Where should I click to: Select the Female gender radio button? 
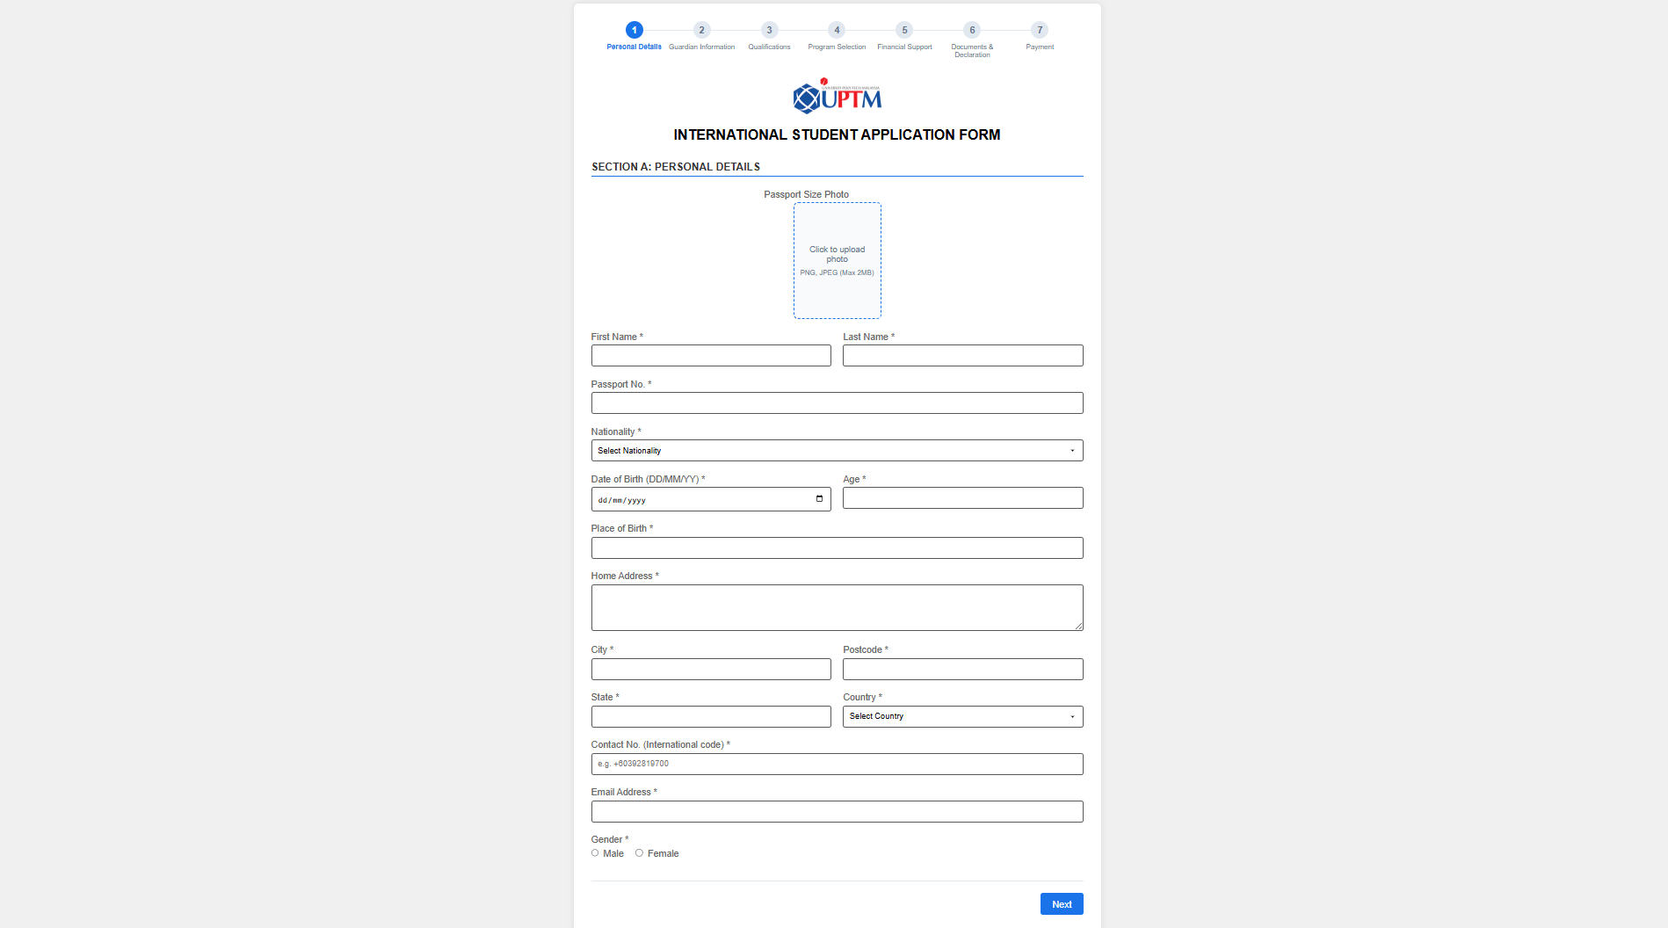[x=640, y=852]
